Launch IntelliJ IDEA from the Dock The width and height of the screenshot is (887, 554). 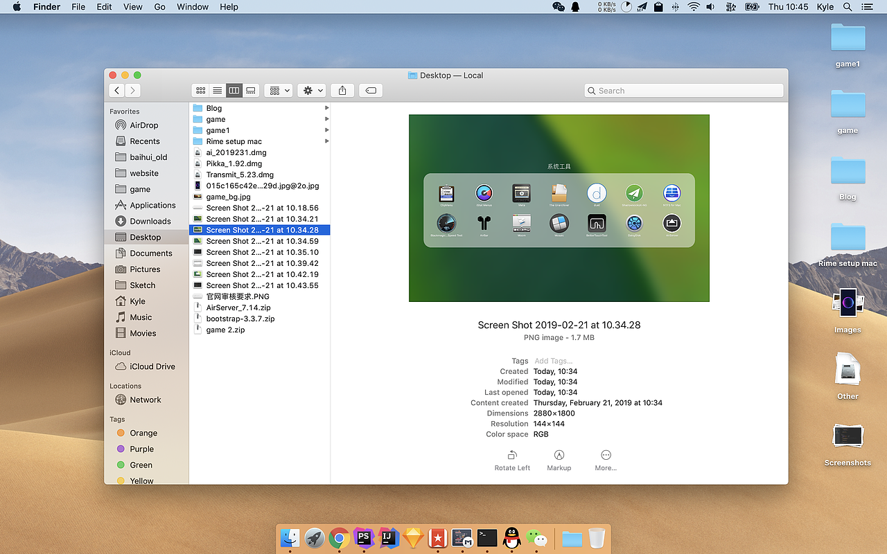[388, 537]
